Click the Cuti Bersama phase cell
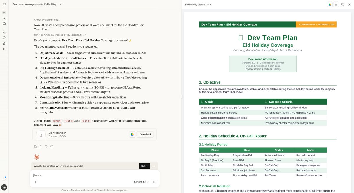Viewport: 354px width, 193px height. [x=215, y=170]
